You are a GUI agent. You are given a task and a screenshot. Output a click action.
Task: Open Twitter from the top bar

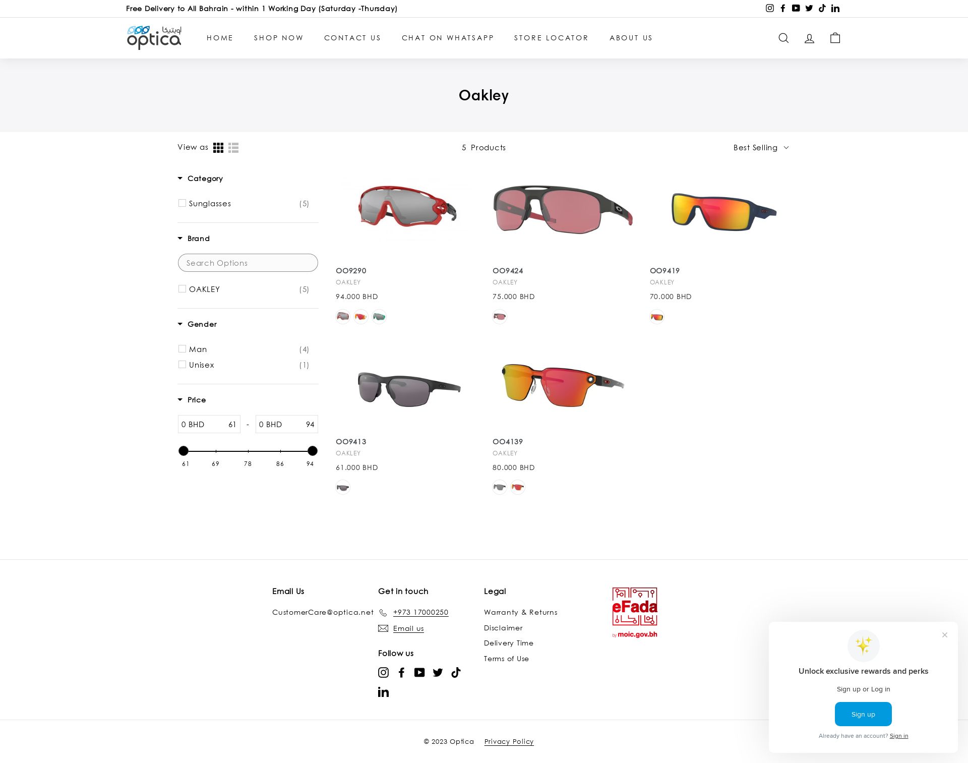tap(809, 8)
